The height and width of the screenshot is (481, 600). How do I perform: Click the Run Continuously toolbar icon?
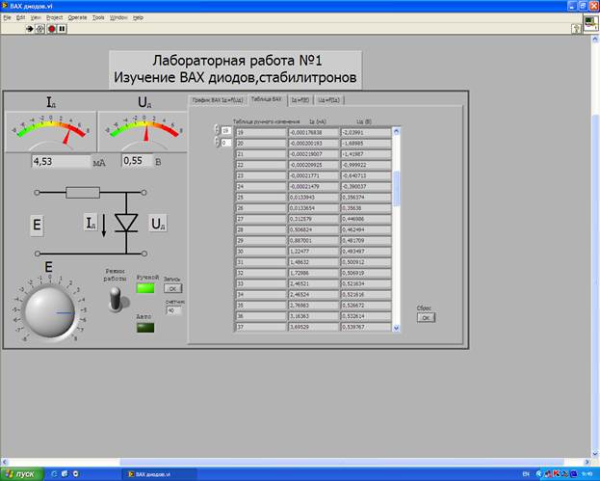(39, 29)
